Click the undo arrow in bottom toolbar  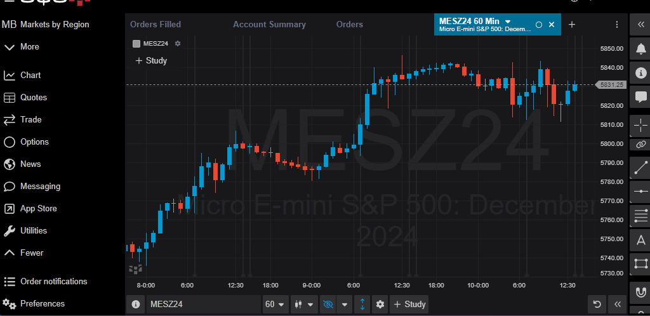pyautogui.click(x=597, y=305)
